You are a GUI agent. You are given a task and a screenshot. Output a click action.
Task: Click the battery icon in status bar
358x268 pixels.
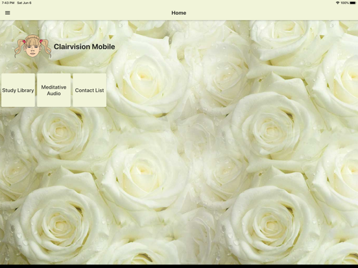pyautogui.click(x=353, y=3)
